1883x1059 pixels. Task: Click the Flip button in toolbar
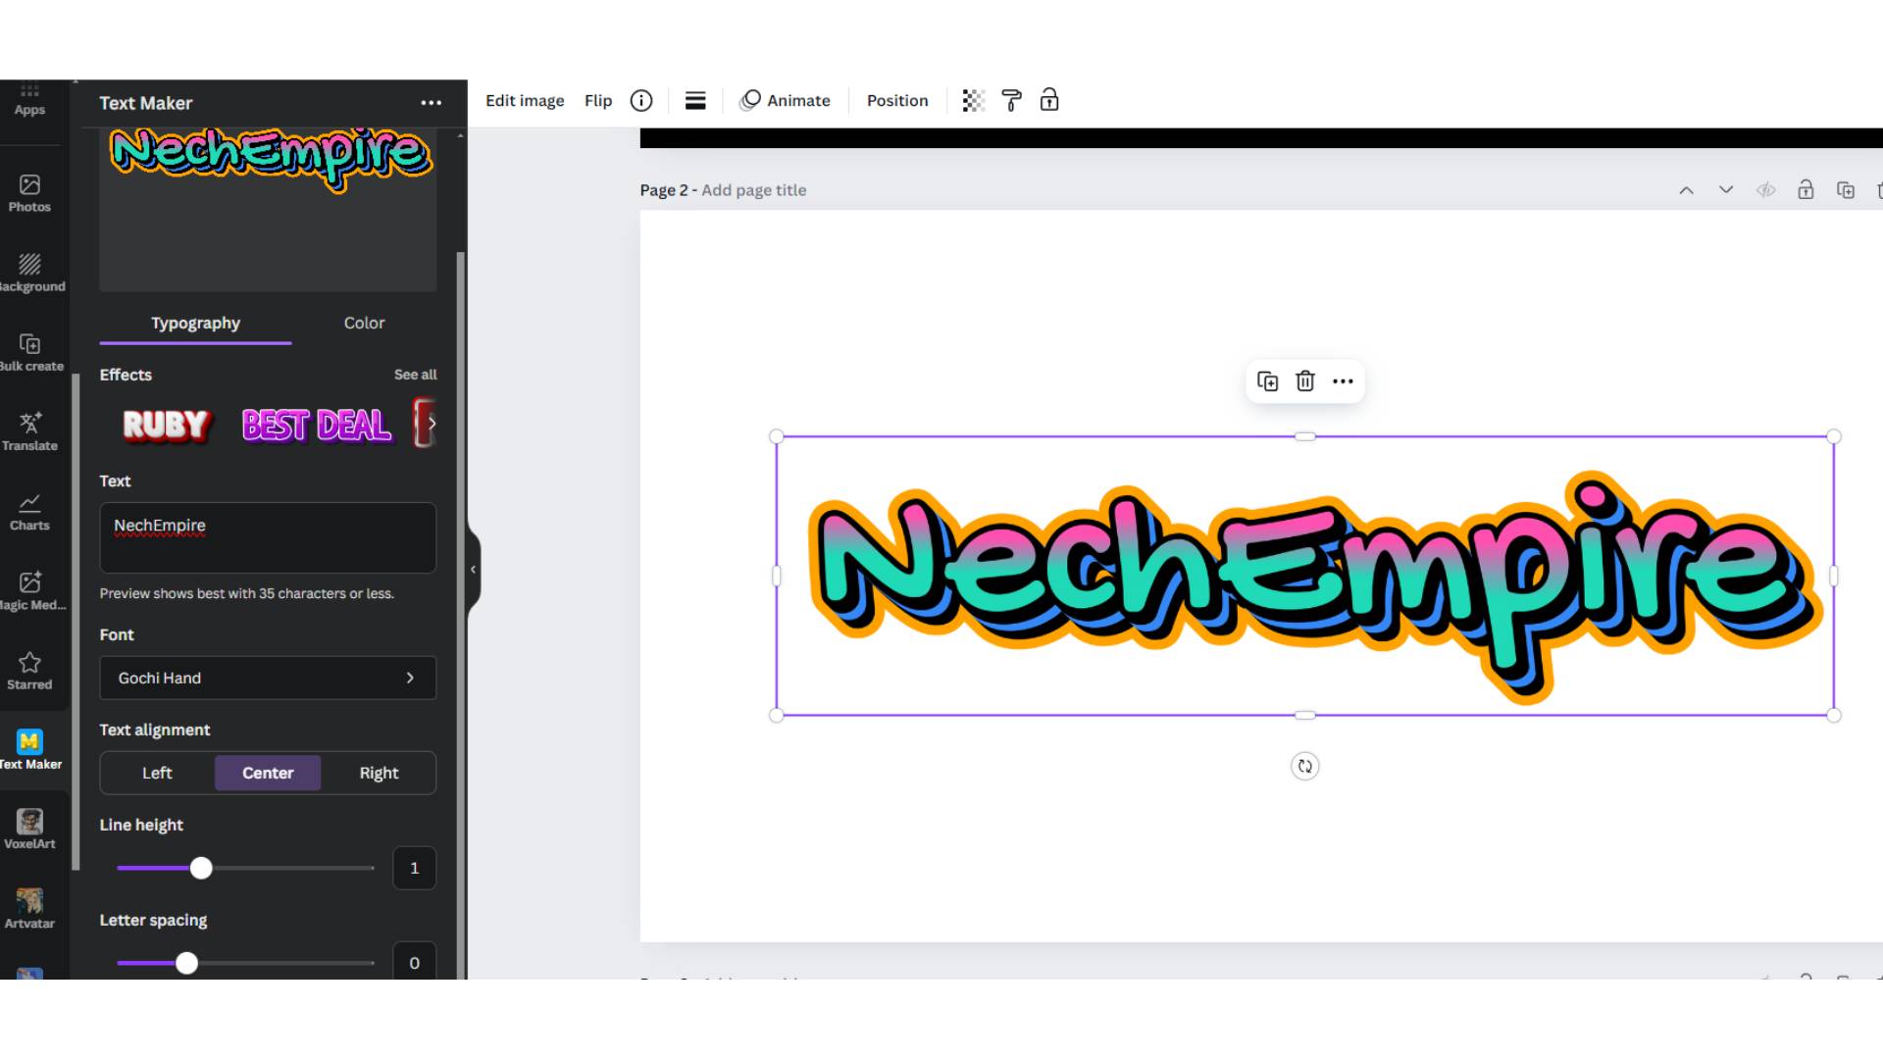point(597,101)
